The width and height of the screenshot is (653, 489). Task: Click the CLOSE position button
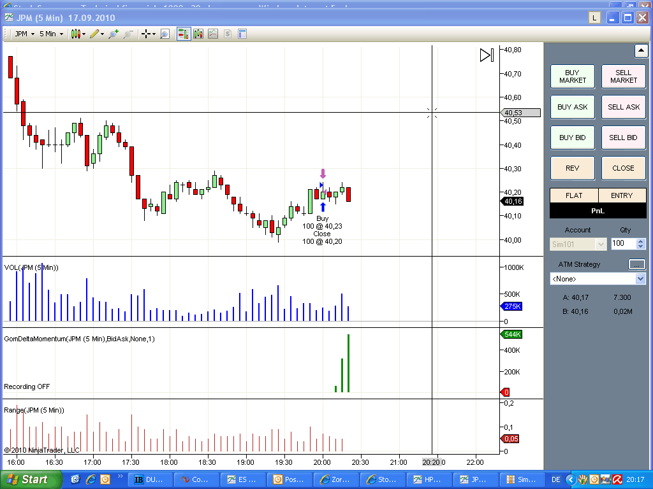(x=624, y=168)
